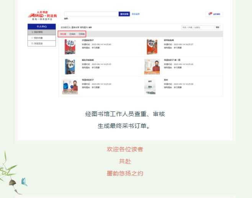
Task: Click the clock icon for browsing history
Action: 32,44
